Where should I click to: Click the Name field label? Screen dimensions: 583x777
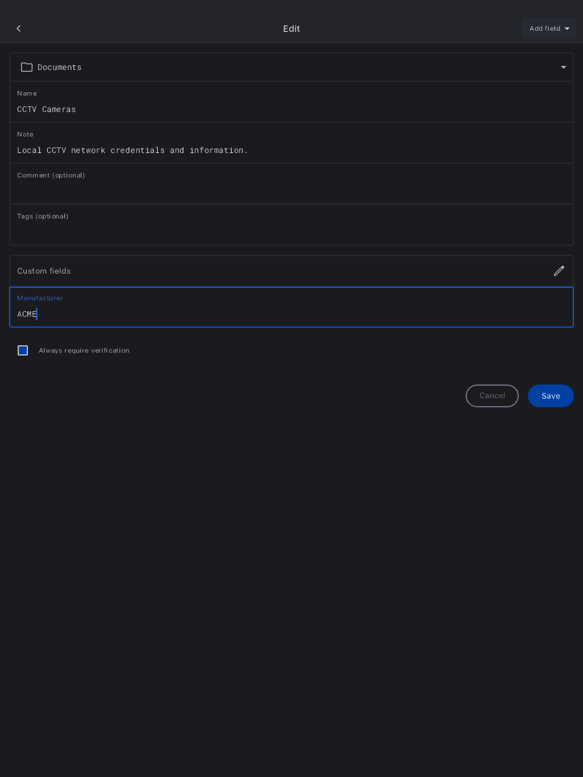coord(27,93)
